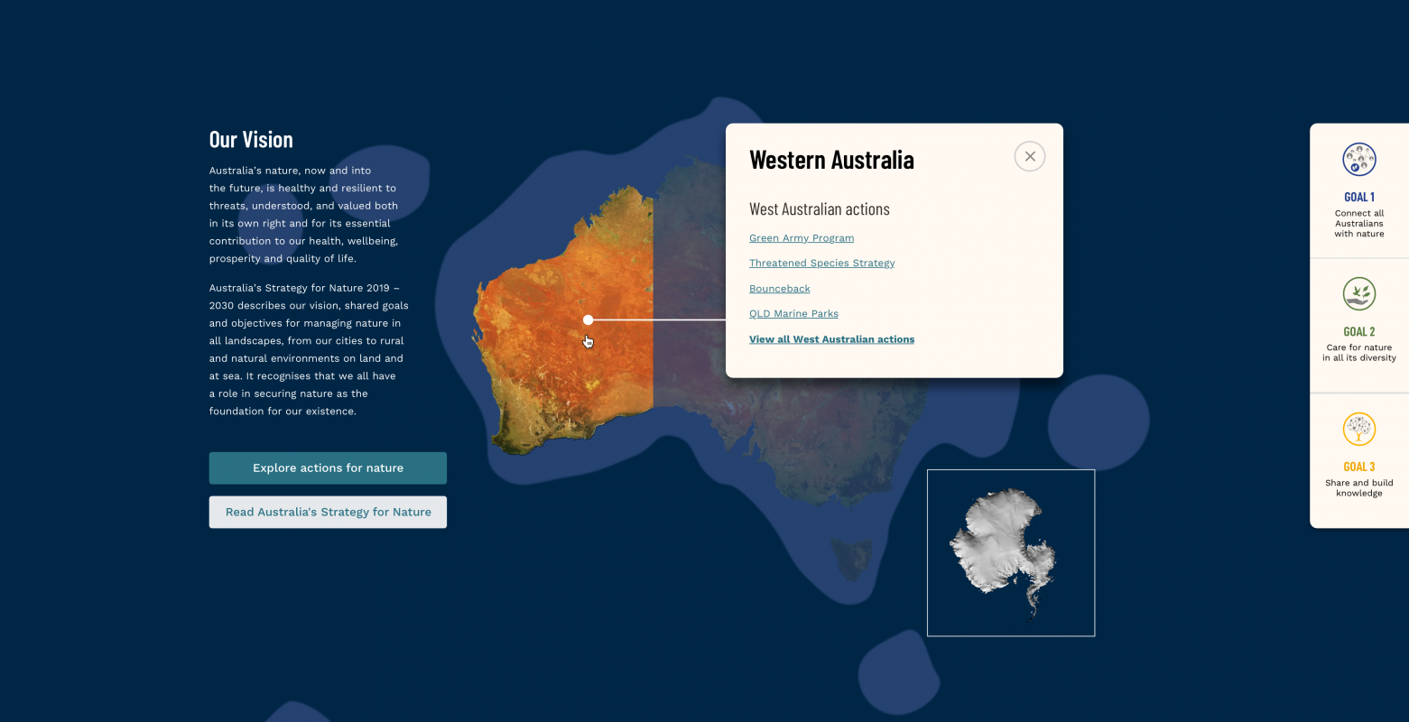The image size is (1409, 722).
Task: Open the QLD Marine Parks link
Action: tap(793, 314)
